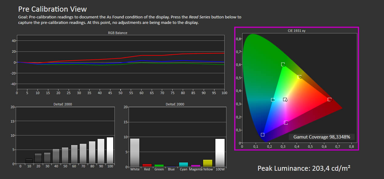Click the Peak Luminance 203,4 cd/m² readout
384x179 pixels.
click(304, 168)
